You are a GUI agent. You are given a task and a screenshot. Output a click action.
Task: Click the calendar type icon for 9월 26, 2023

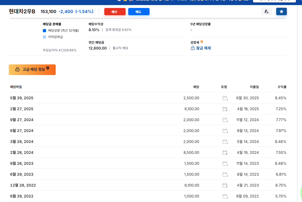[225, 163]
